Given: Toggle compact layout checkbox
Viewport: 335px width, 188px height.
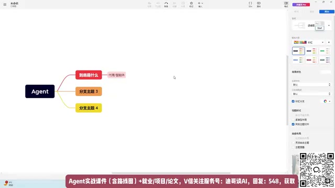Looking at the screenshot, I should point(293,120).
